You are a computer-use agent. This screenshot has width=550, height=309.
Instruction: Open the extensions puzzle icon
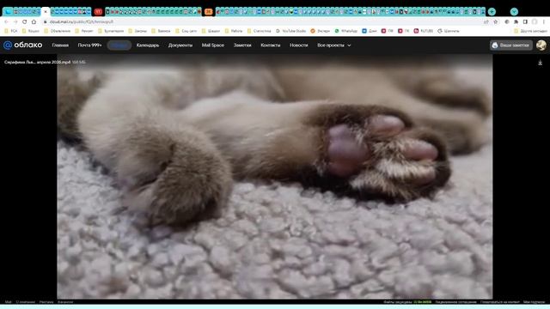[516, 21]
